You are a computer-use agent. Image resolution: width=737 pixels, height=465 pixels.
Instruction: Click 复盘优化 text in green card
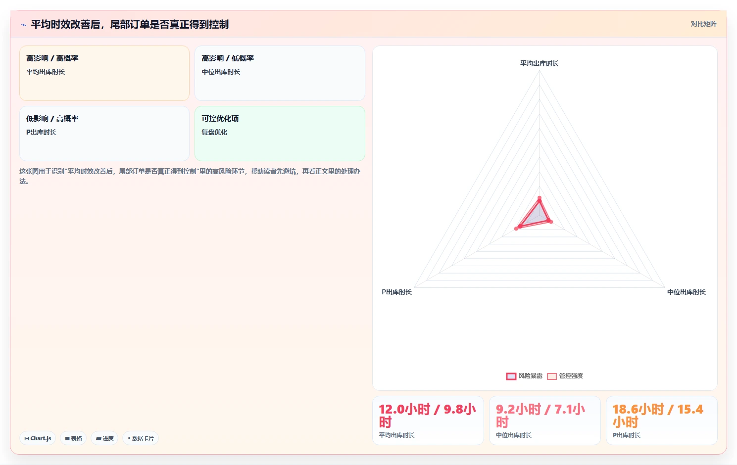point(214,132)
